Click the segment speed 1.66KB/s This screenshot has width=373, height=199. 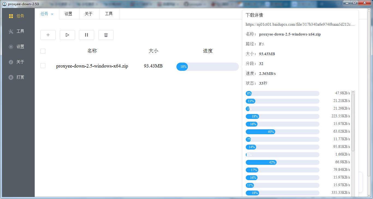pyautogui.click(x=343, y=154)
